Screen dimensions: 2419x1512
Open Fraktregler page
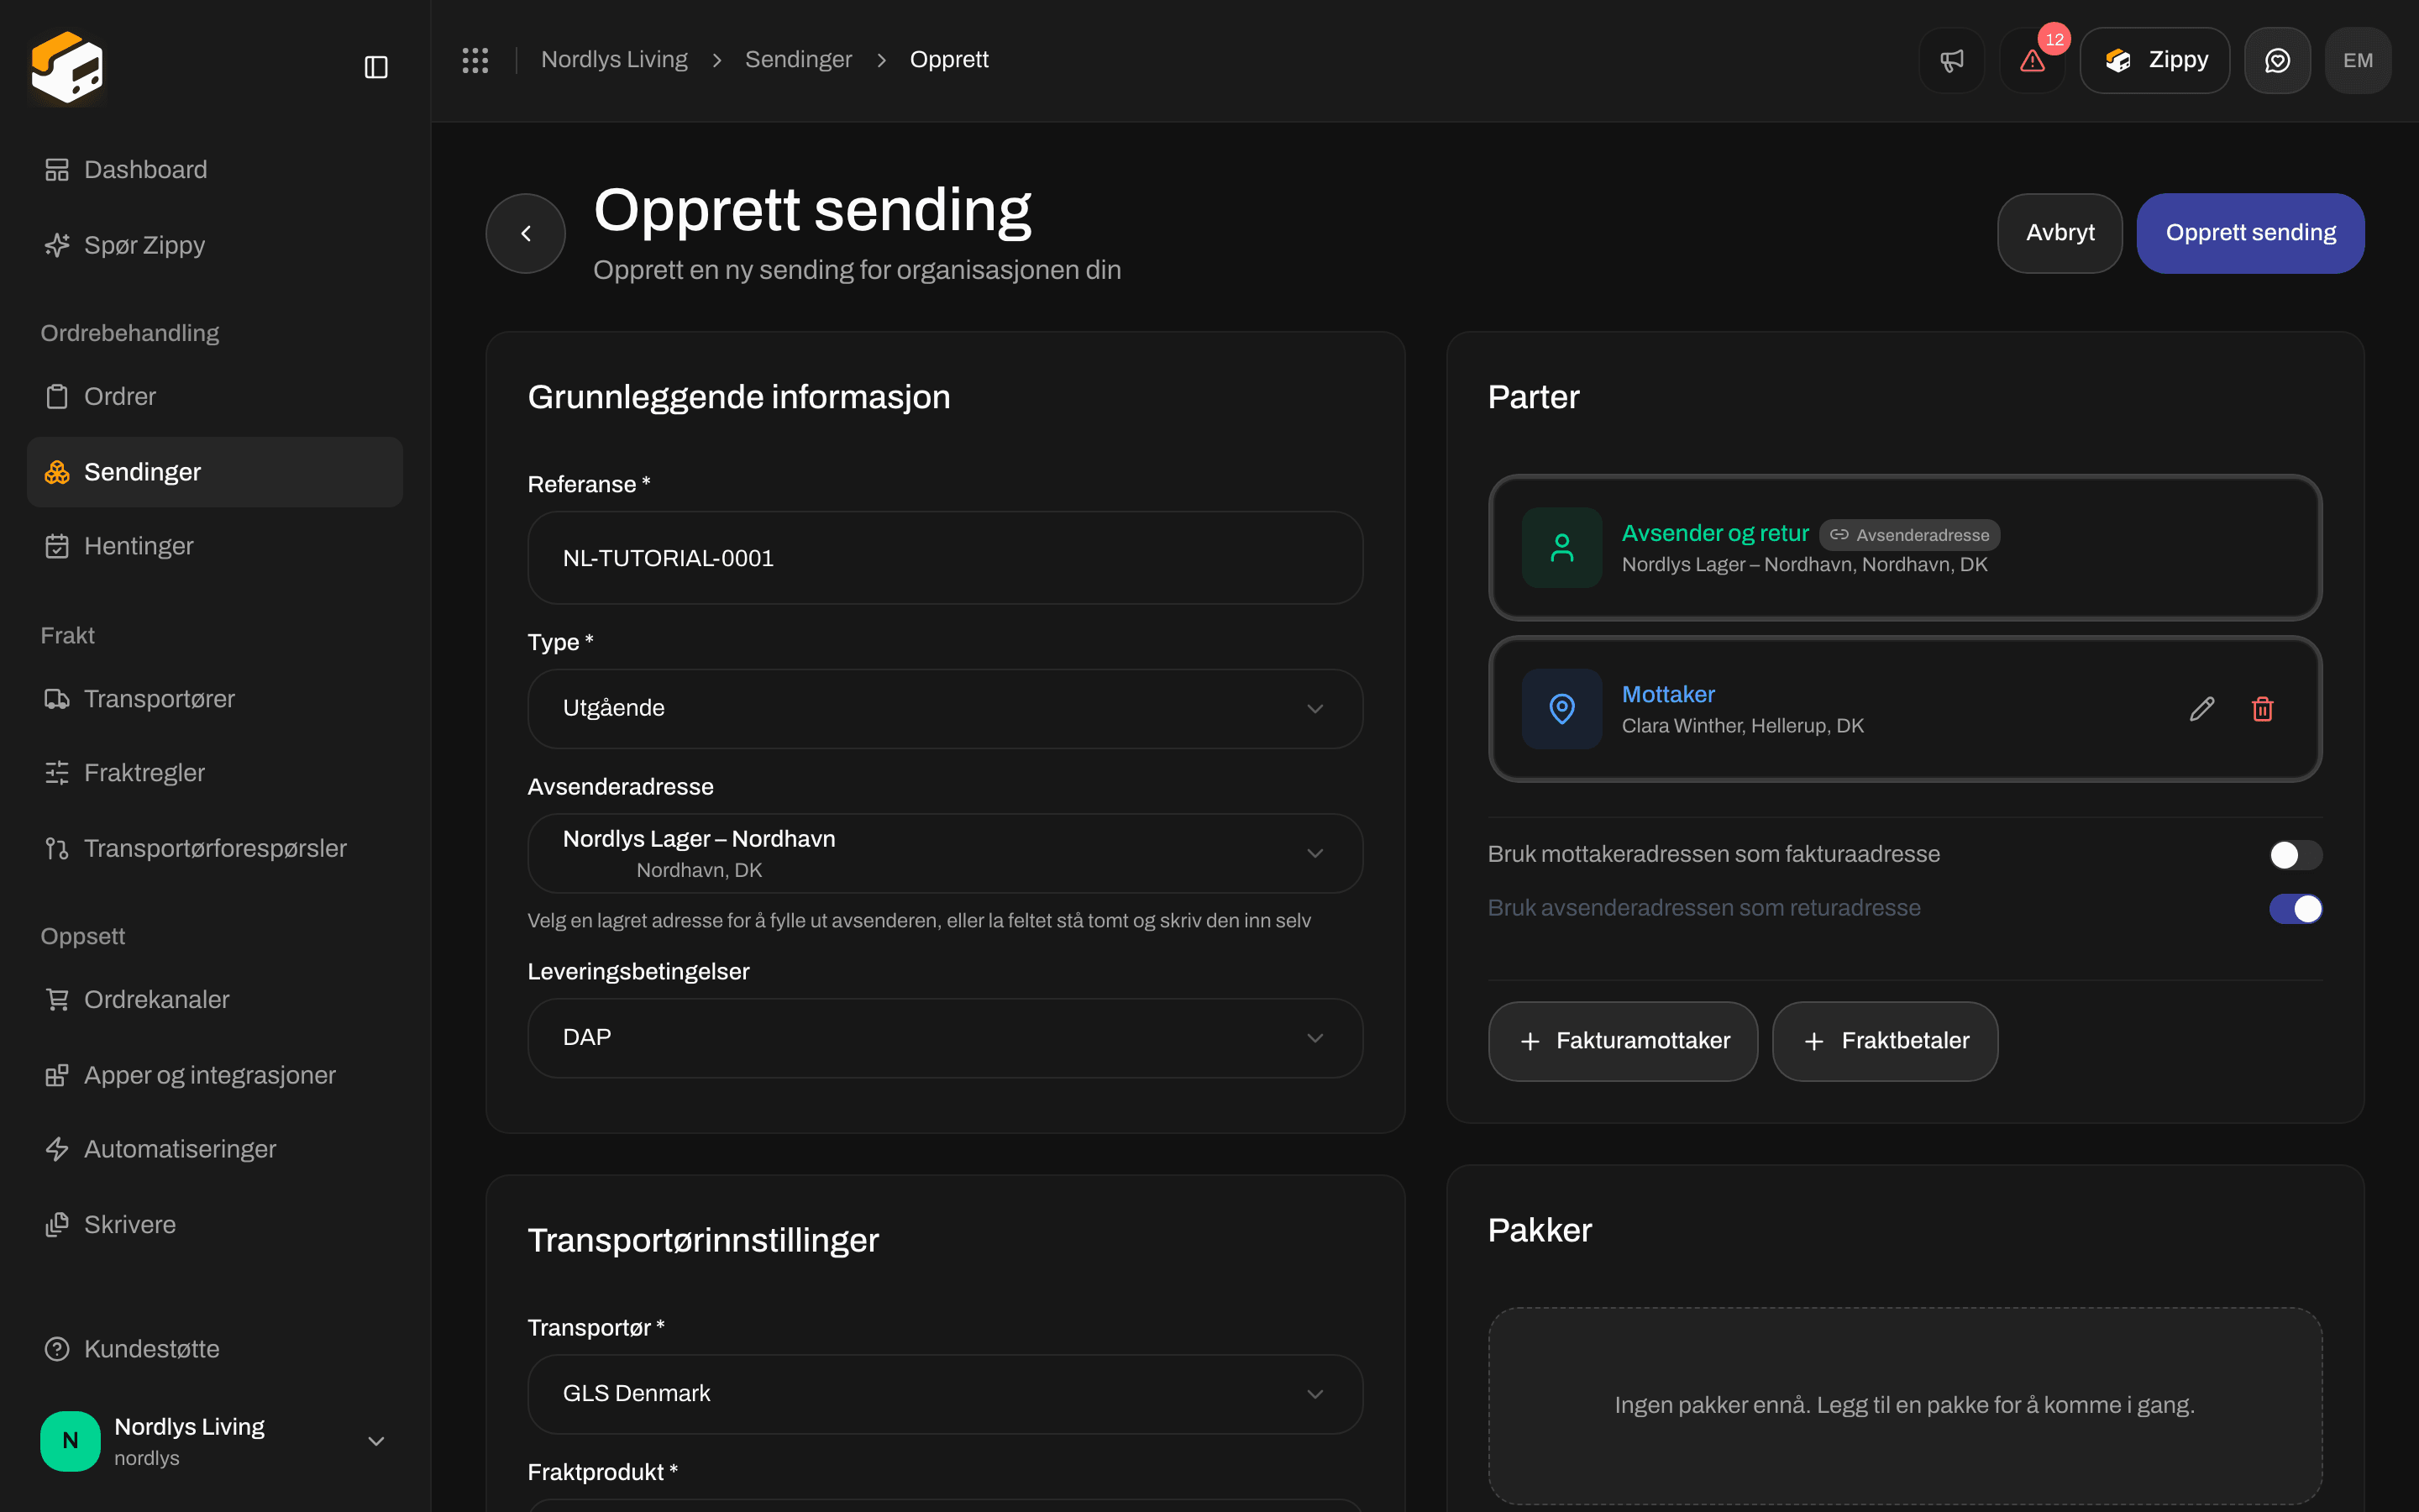point(215,773)
